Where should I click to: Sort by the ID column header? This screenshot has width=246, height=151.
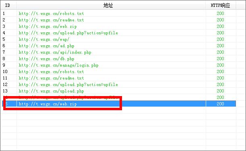(8, 5)
